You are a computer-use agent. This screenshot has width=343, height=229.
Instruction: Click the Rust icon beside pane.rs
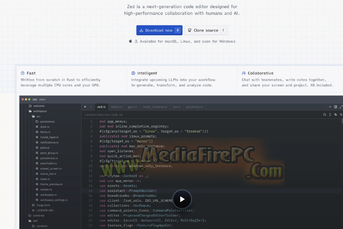tap(37, 148)
